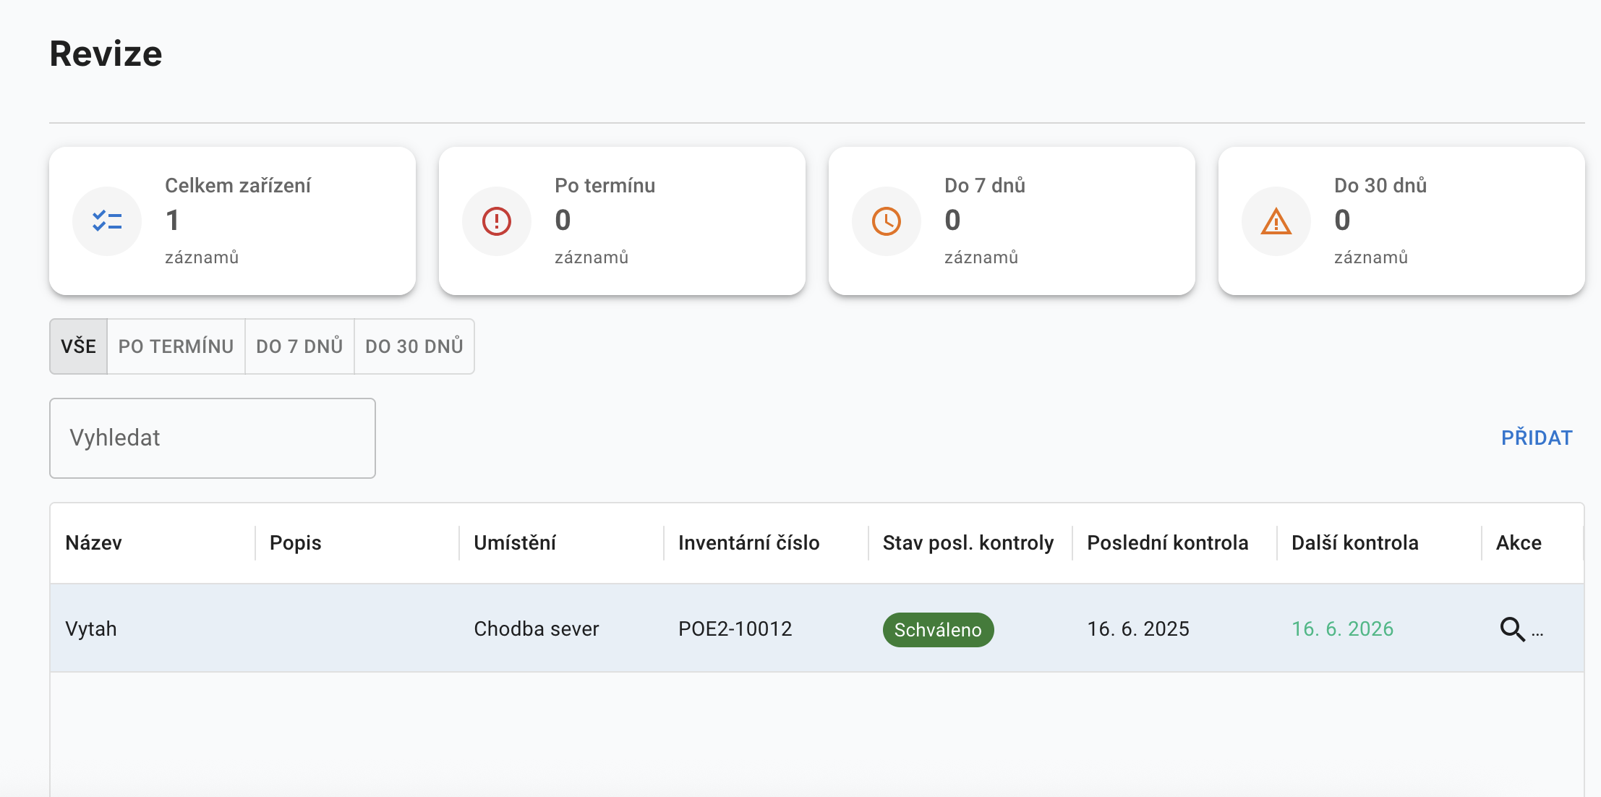The height and width of the screenshot is (797, 1601).
Task: Click the green Schváleno status badge
Action: (938, 630)
